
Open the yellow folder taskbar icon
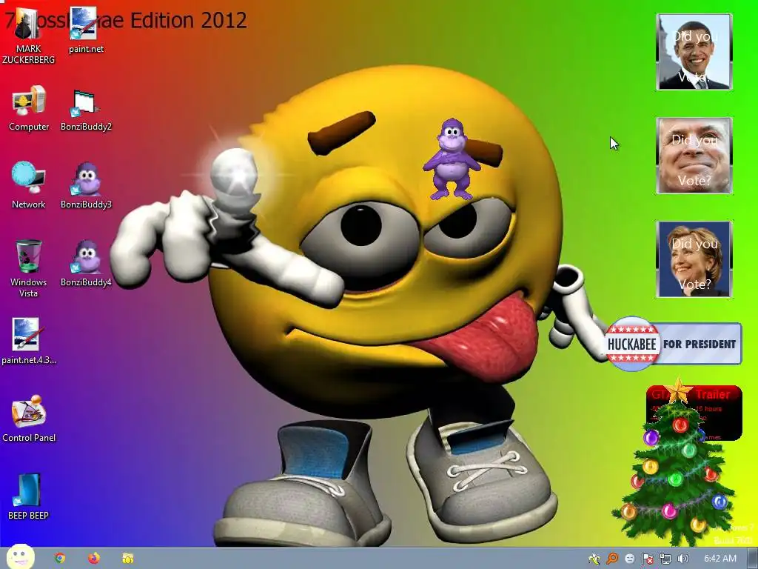click(x=127, y=559)
